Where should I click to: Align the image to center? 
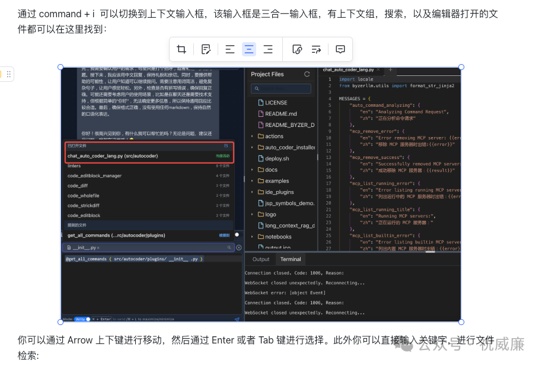click(x=248, y=49)
